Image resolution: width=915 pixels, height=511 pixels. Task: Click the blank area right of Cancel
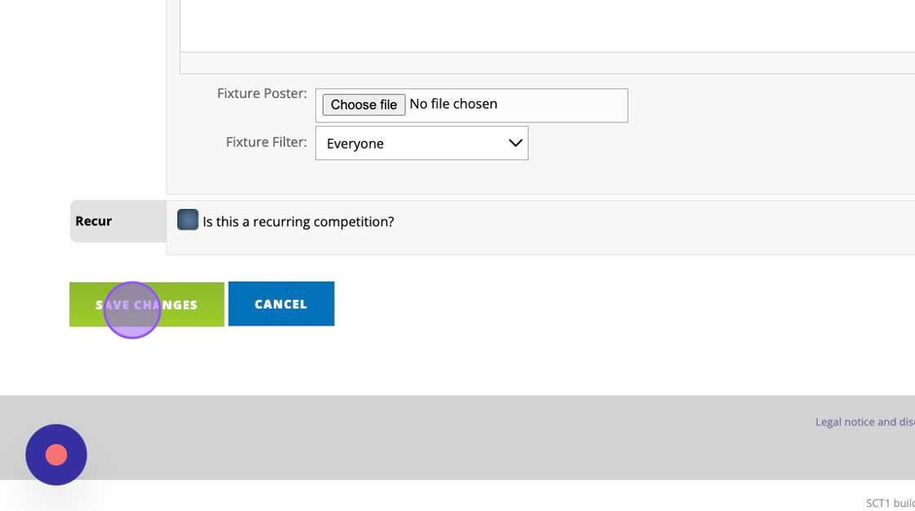tap(572, 304)
